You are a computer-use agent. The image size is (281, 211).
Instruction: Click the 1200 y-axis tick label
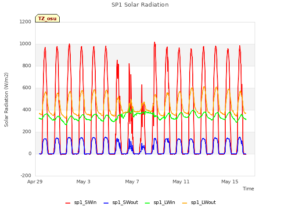[x=25, y=22]
